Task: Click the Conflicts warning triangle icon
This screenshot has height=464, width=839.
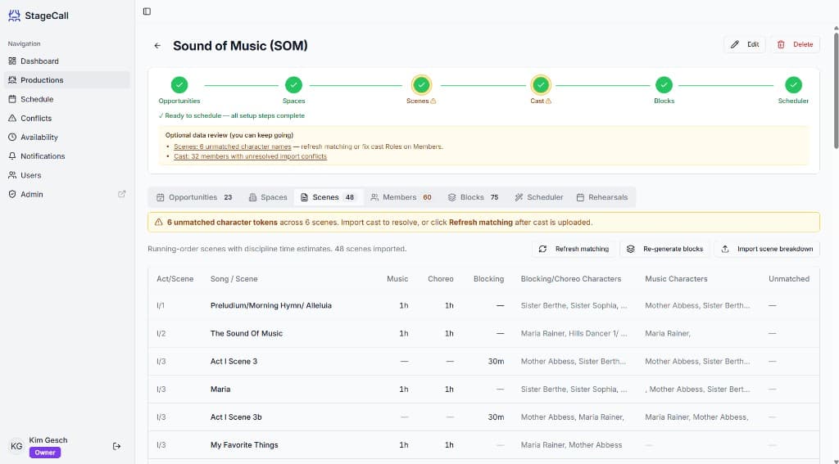Action: click(12, 118)
